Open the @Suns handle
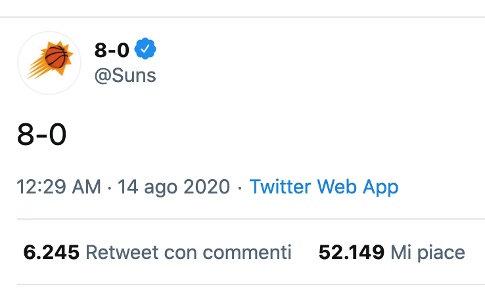The image size is (485, 303). [x=125, y=75]
